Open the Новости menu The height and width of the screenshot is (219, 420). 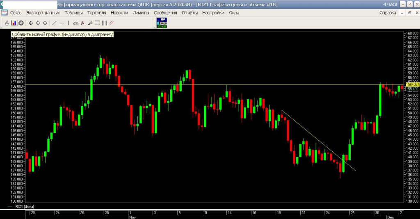(119, 13)
